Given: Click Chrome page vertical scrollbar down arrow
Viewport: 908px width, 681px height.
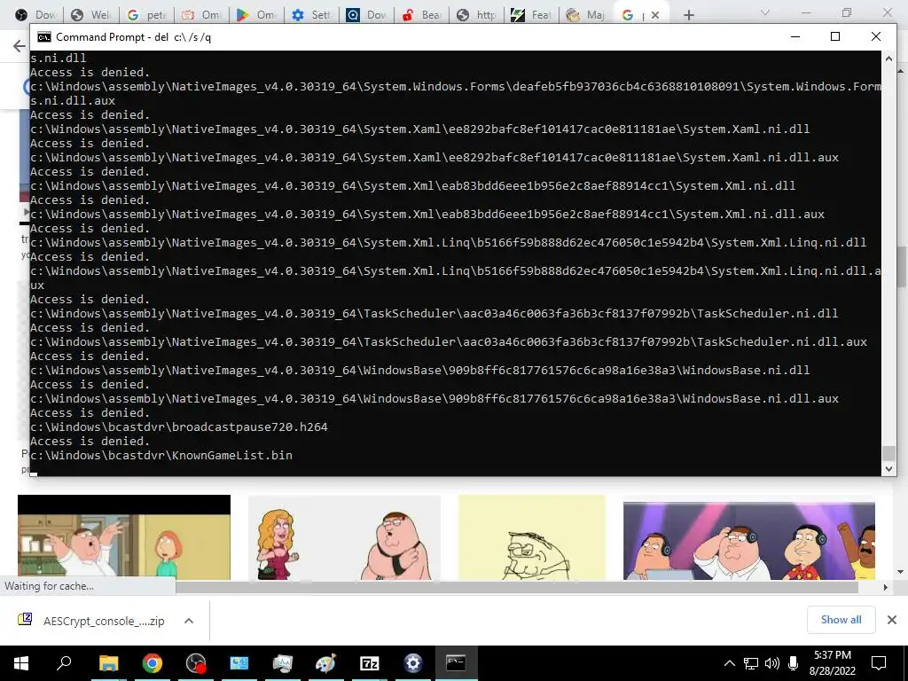Looking at the screenshot, I should tap(901, 572).
